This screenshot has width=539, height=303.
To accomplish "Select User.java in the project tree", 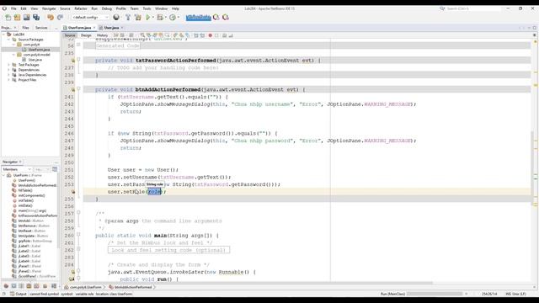I will [x=35, y=60].
